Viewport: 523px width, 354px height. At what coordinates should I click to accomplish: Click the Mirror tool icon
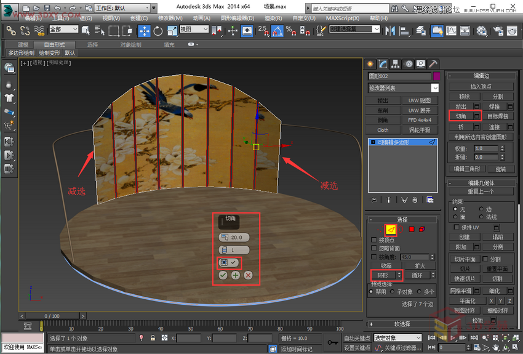tap(389, 31)
